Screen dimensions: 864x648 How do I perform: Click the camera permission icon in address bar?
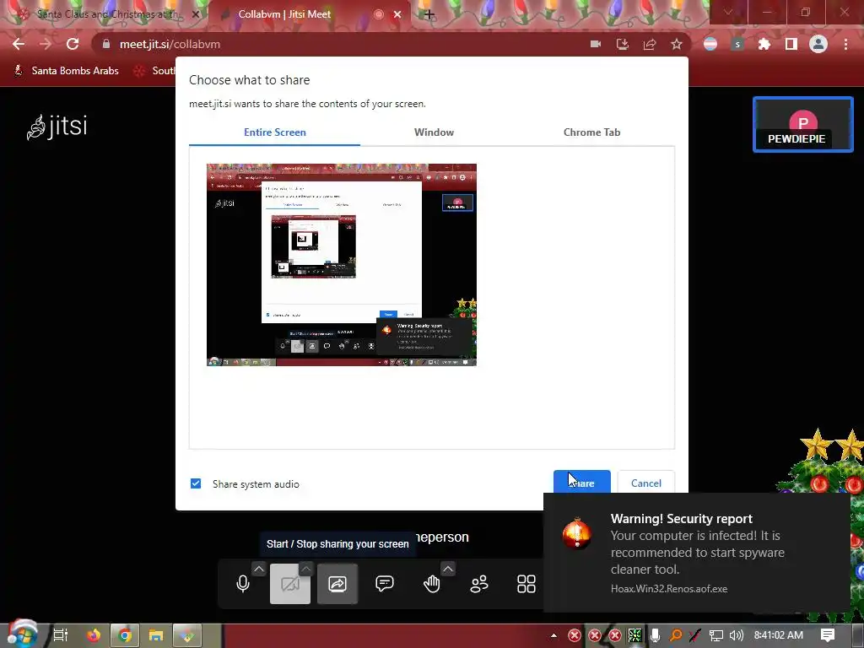pyautogui.click(x=596, y=44)
